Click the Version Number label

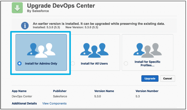(x=147, y=91)
